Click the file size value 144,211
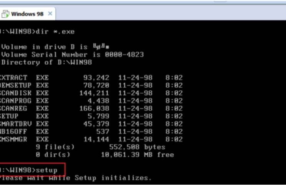This screenshot has height=185, width=286. coord(94,93)
